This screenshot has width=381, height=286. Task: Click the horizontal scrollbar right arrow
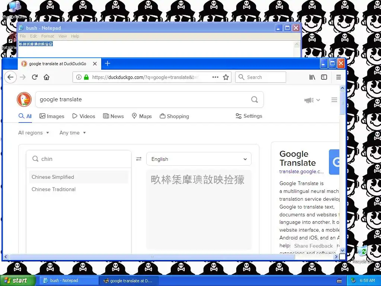pyautogui.click(x=336, y=257)
